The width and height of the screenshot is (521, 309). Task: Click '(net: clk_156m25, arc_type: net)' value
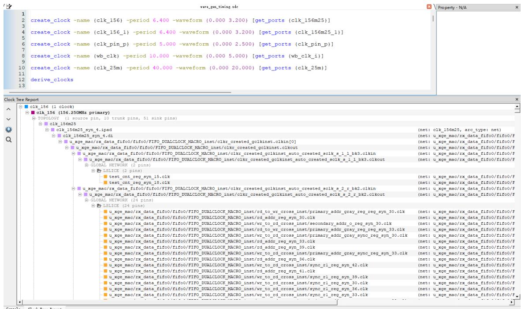coord(460,130)
